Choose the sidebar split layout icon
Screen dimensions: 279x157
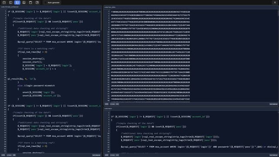point(11,3)
